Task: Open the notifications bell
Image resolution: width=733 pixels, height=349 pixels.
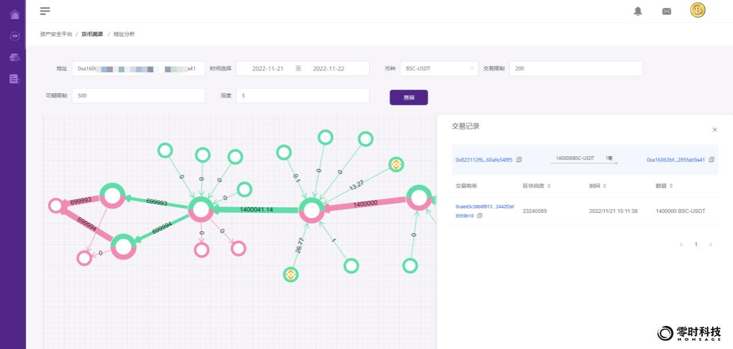Action: 638,11
